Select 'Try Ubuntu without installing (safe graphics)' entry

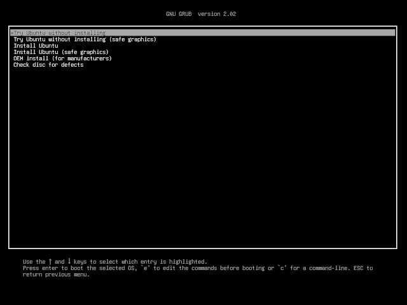[x=85, y=39]
